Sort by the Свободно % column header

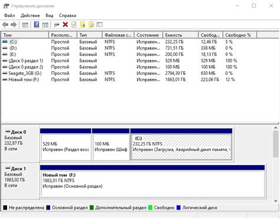[x=240, y=35]
